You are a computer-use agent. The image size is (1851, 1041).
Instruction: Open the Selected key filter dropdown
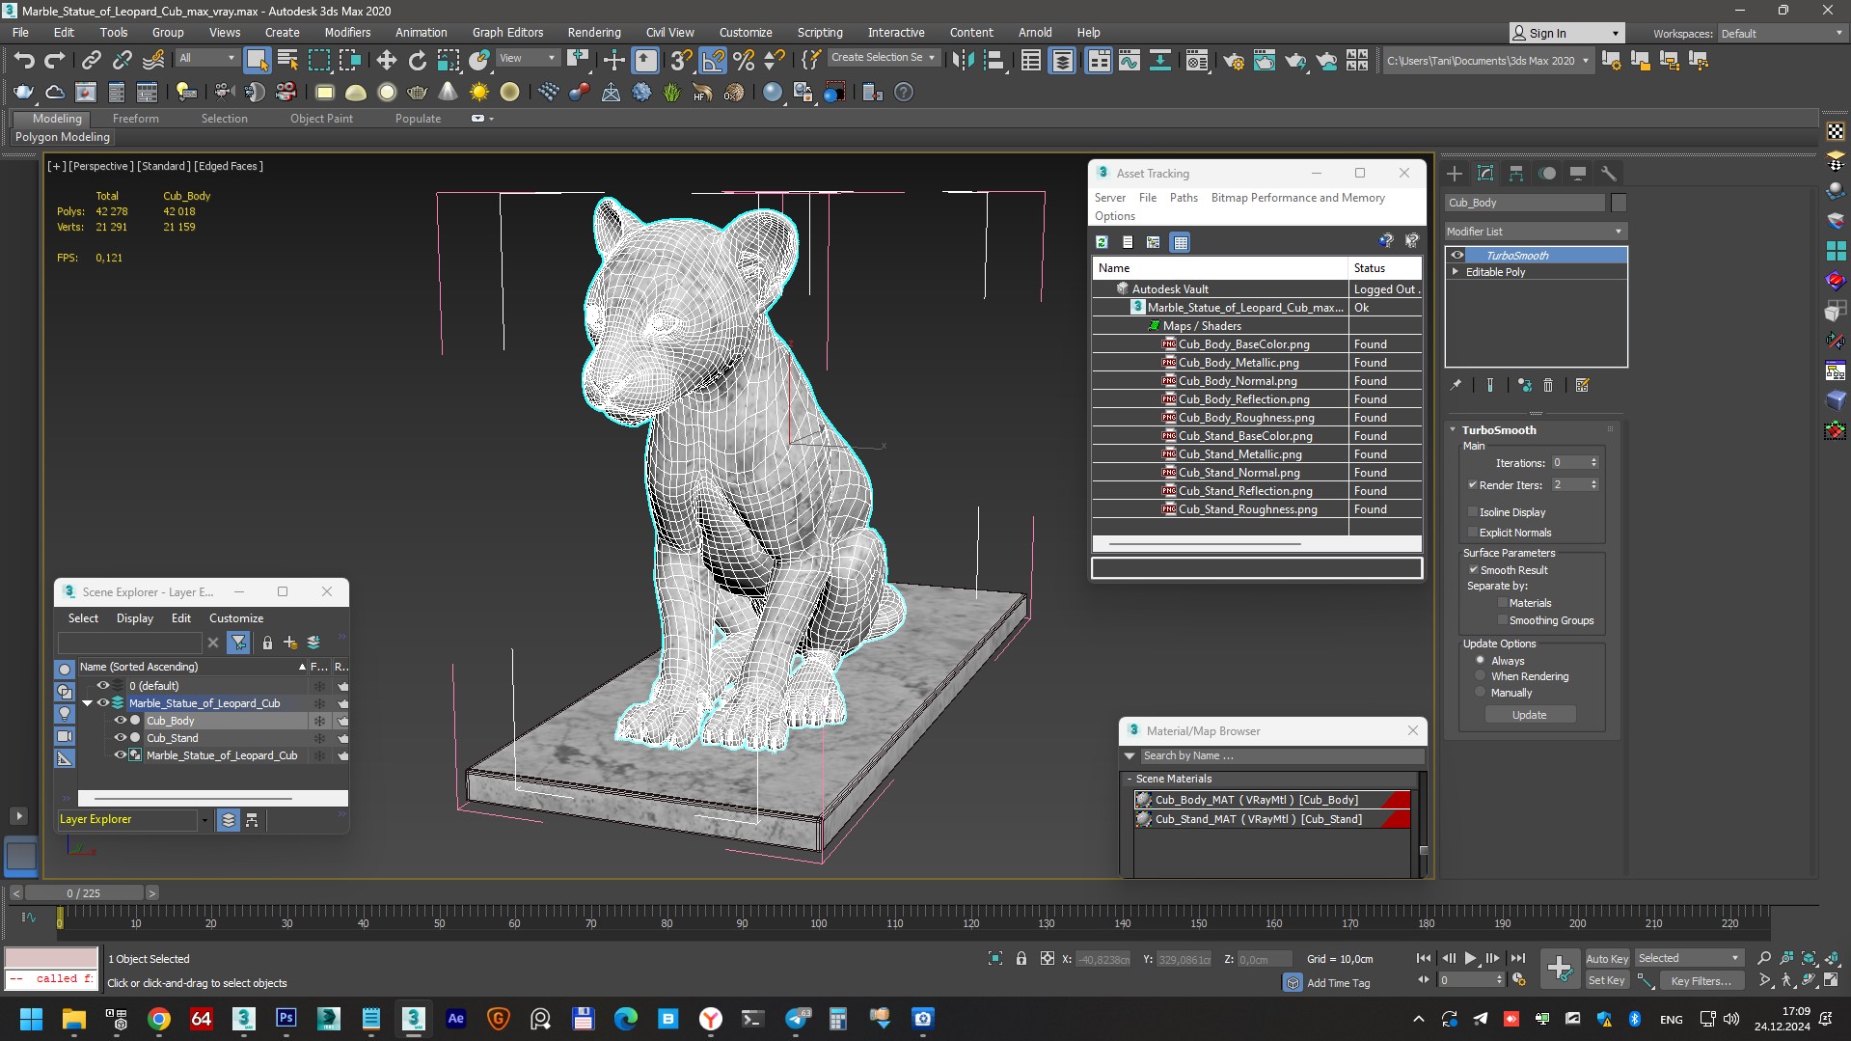click(x=1688, y=958)
